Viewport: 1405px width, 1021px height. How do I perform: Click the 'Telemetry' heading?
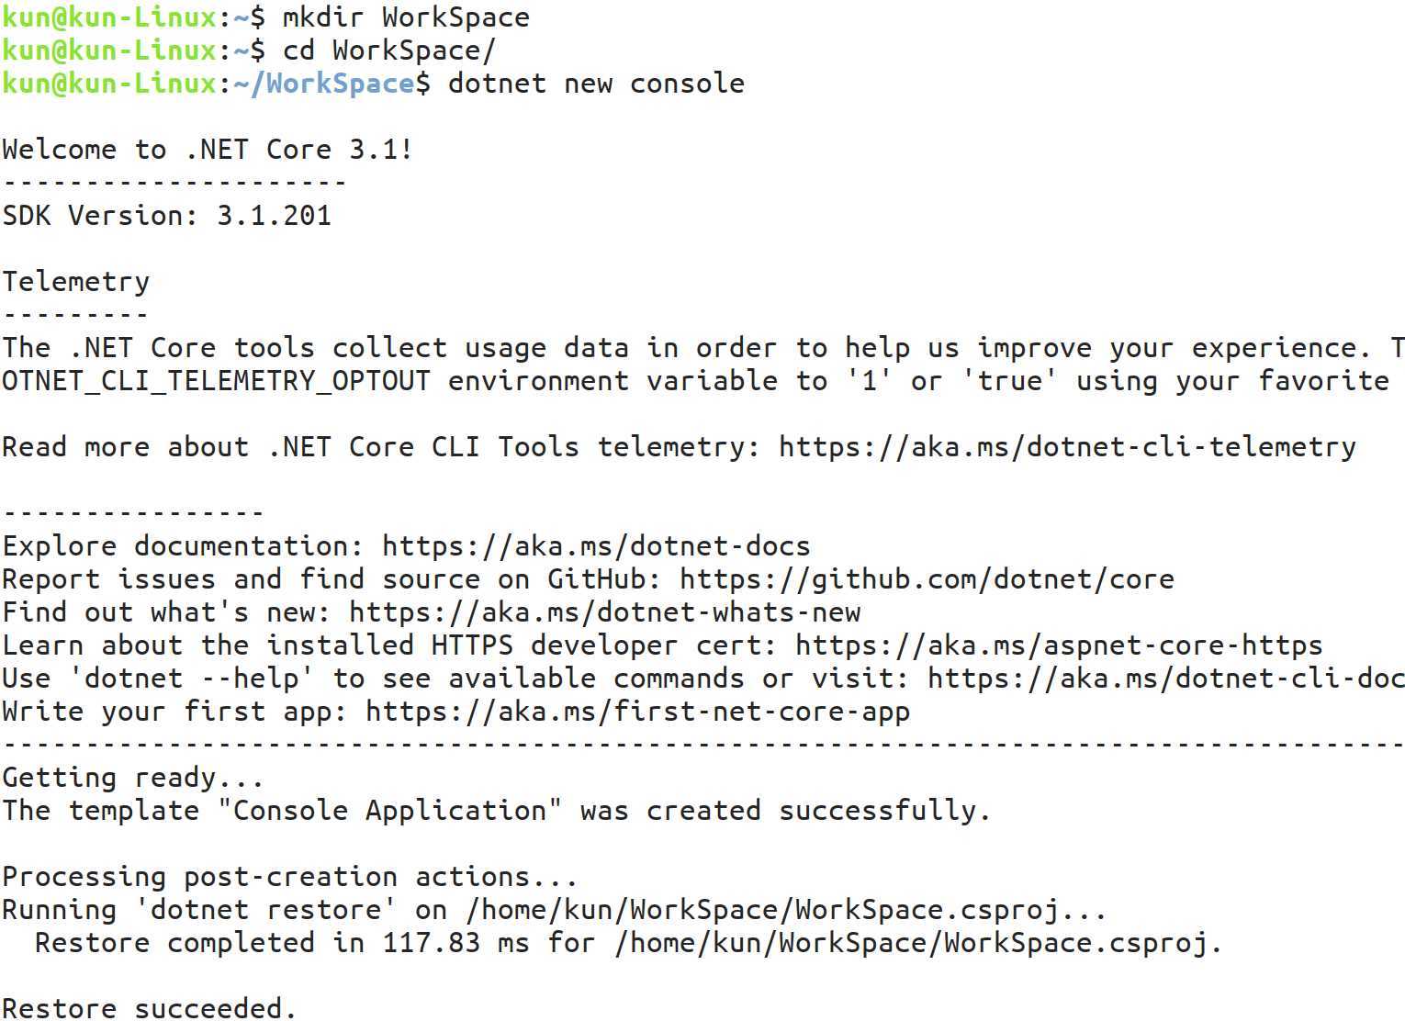[x=75, y=282]
